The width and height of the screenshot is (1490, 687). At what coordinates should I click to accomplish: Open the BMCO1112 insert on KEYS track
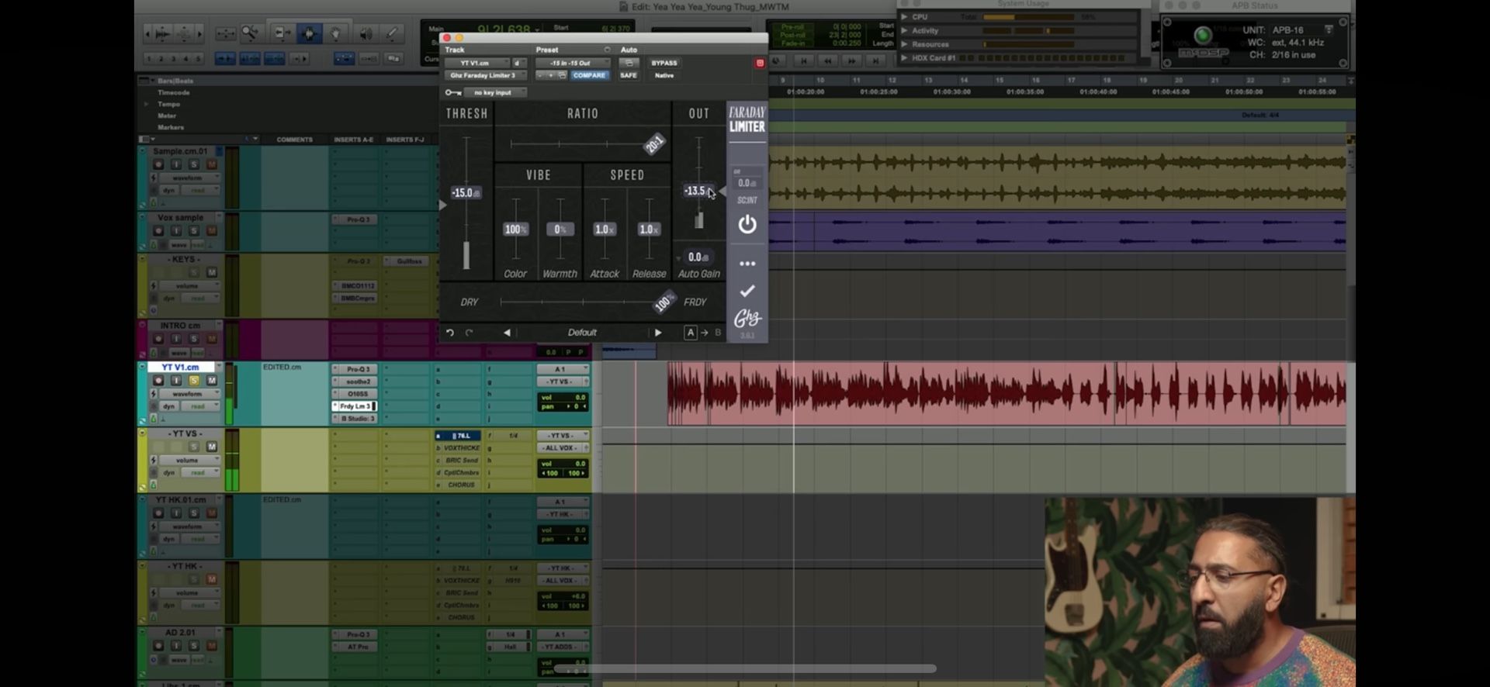358,286
